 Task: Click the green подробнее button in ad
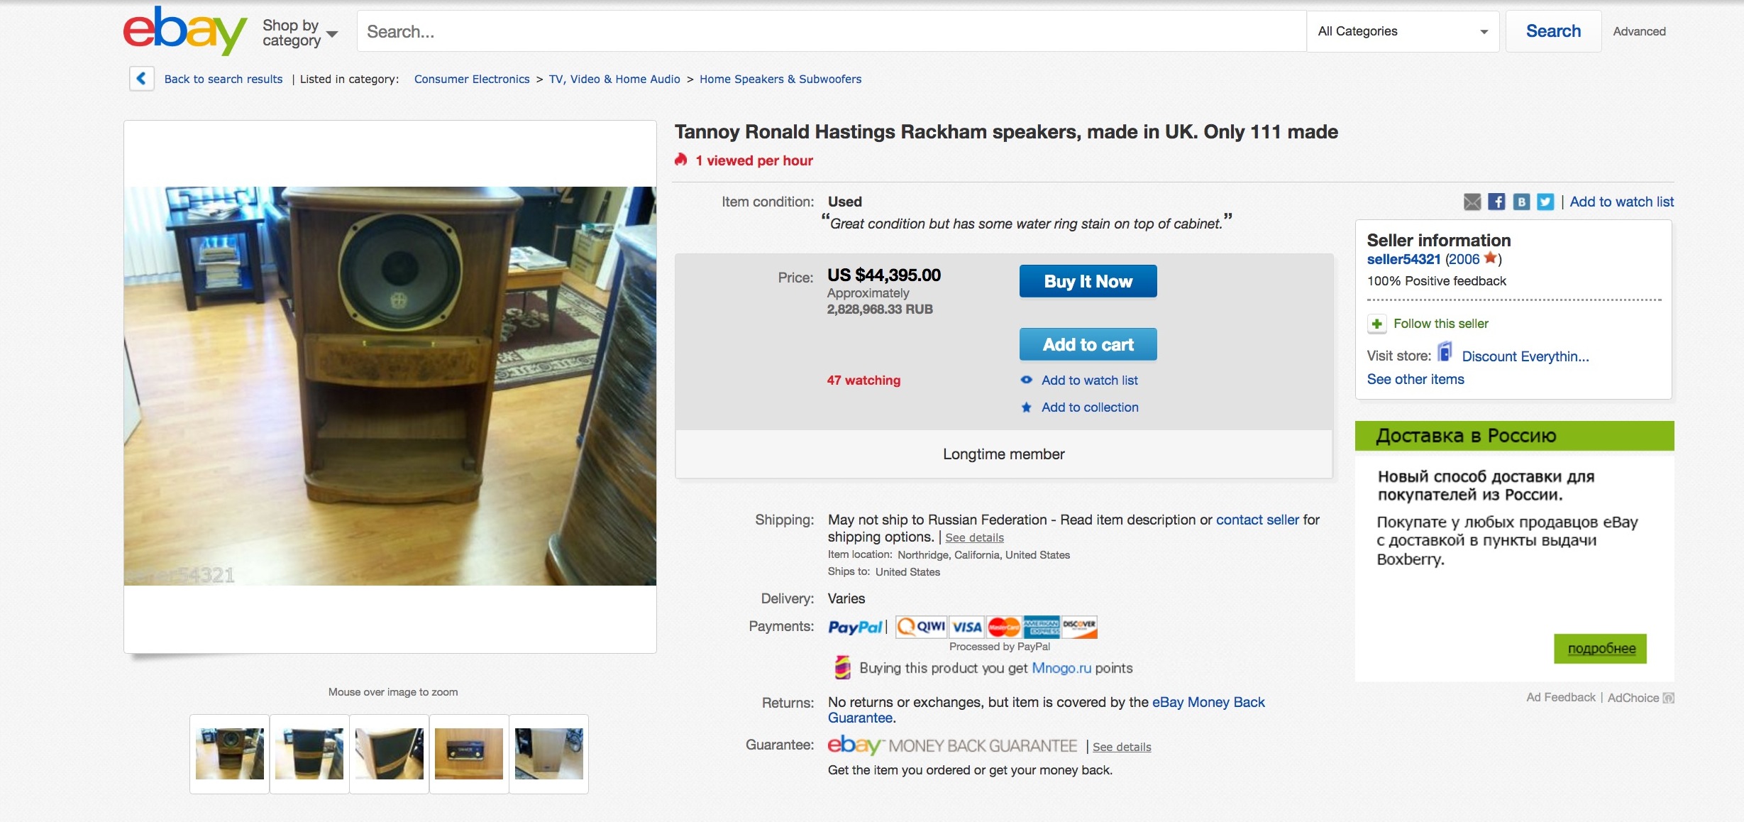tap(1601, 648)
